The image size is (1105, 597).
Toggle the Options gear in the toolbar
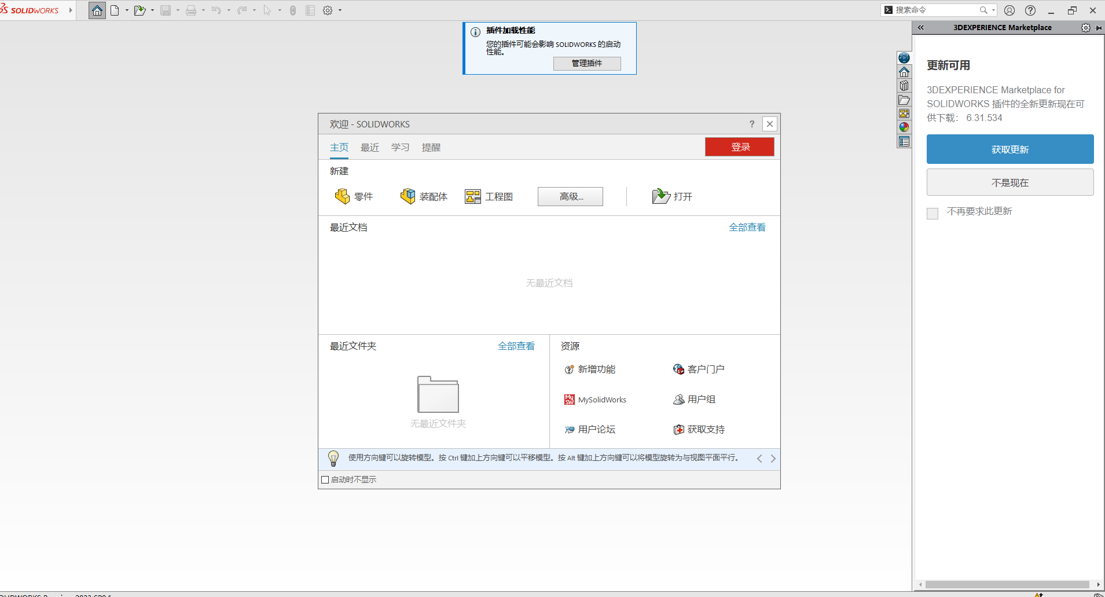click(328, 10)
